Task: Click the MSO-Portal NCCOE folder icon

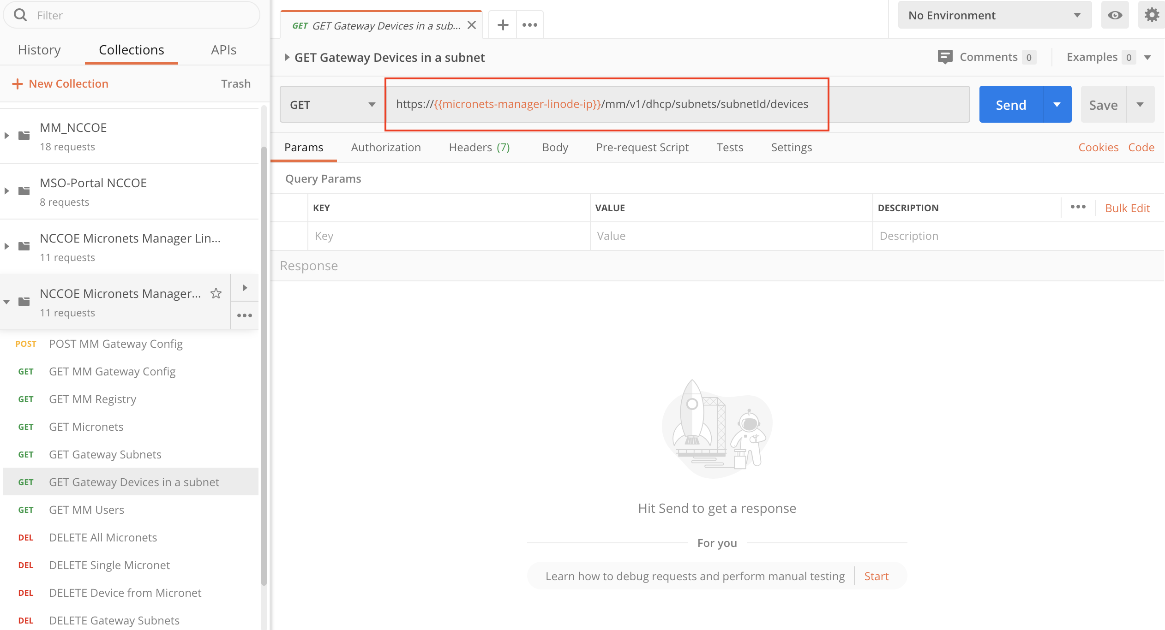Action: [x=24, y=190]
